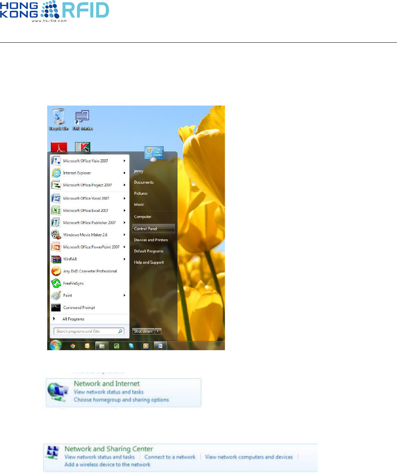
Task: Open Default Programs
Action: [x=149, y=251]
